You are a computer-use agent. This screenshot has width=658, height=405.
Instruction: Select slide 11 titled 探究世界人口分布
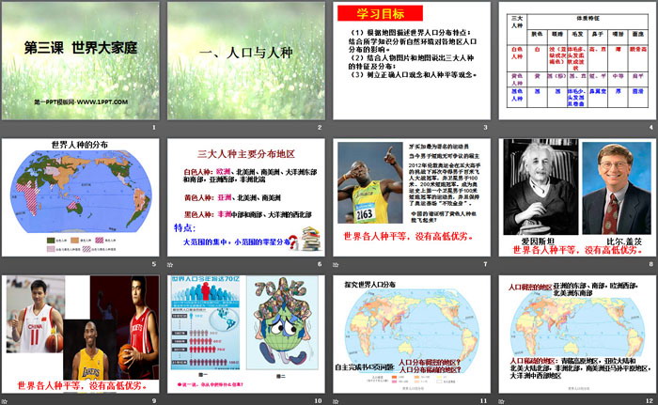(412, 335)
